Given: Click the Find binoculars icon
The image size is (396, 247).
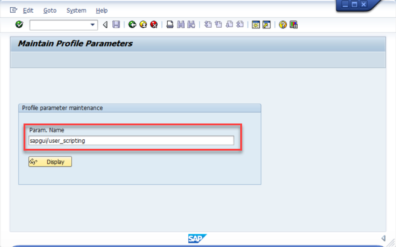Looking at the screenshot, I should (x=180, y=25).
